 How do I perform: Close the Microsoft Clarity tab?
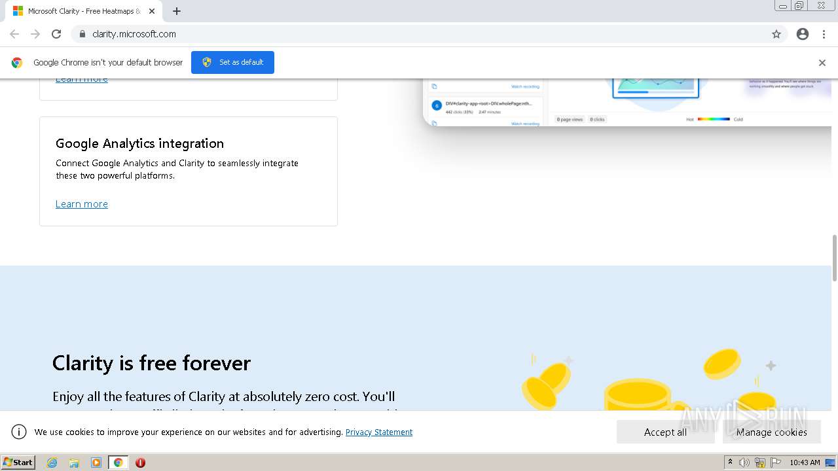pyautogui.click(x=152, y=11)
